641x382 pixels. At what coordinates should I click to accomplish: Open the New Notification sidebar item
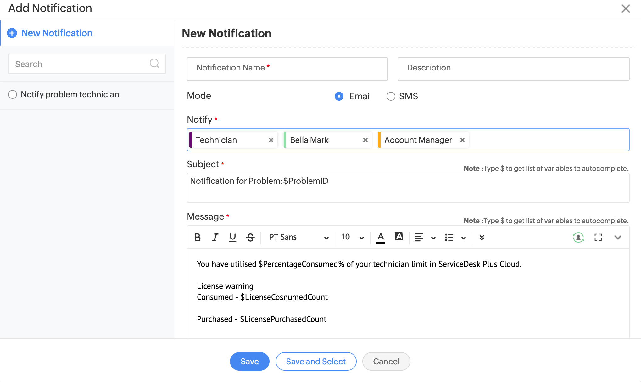57,33
